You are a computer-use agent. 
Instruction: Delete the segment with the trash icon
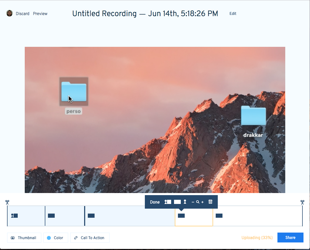(210, 202)
